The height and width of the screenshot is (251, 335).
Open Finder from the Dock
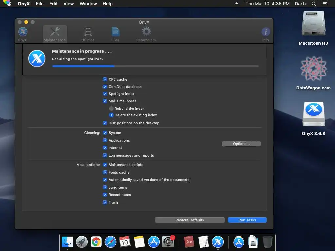(67, 242)
